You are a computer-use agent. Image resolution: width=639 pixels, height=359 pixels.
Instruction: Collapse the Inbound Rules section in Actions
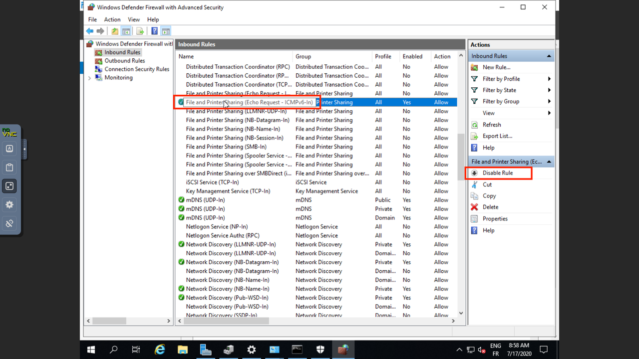pos(549,56)
